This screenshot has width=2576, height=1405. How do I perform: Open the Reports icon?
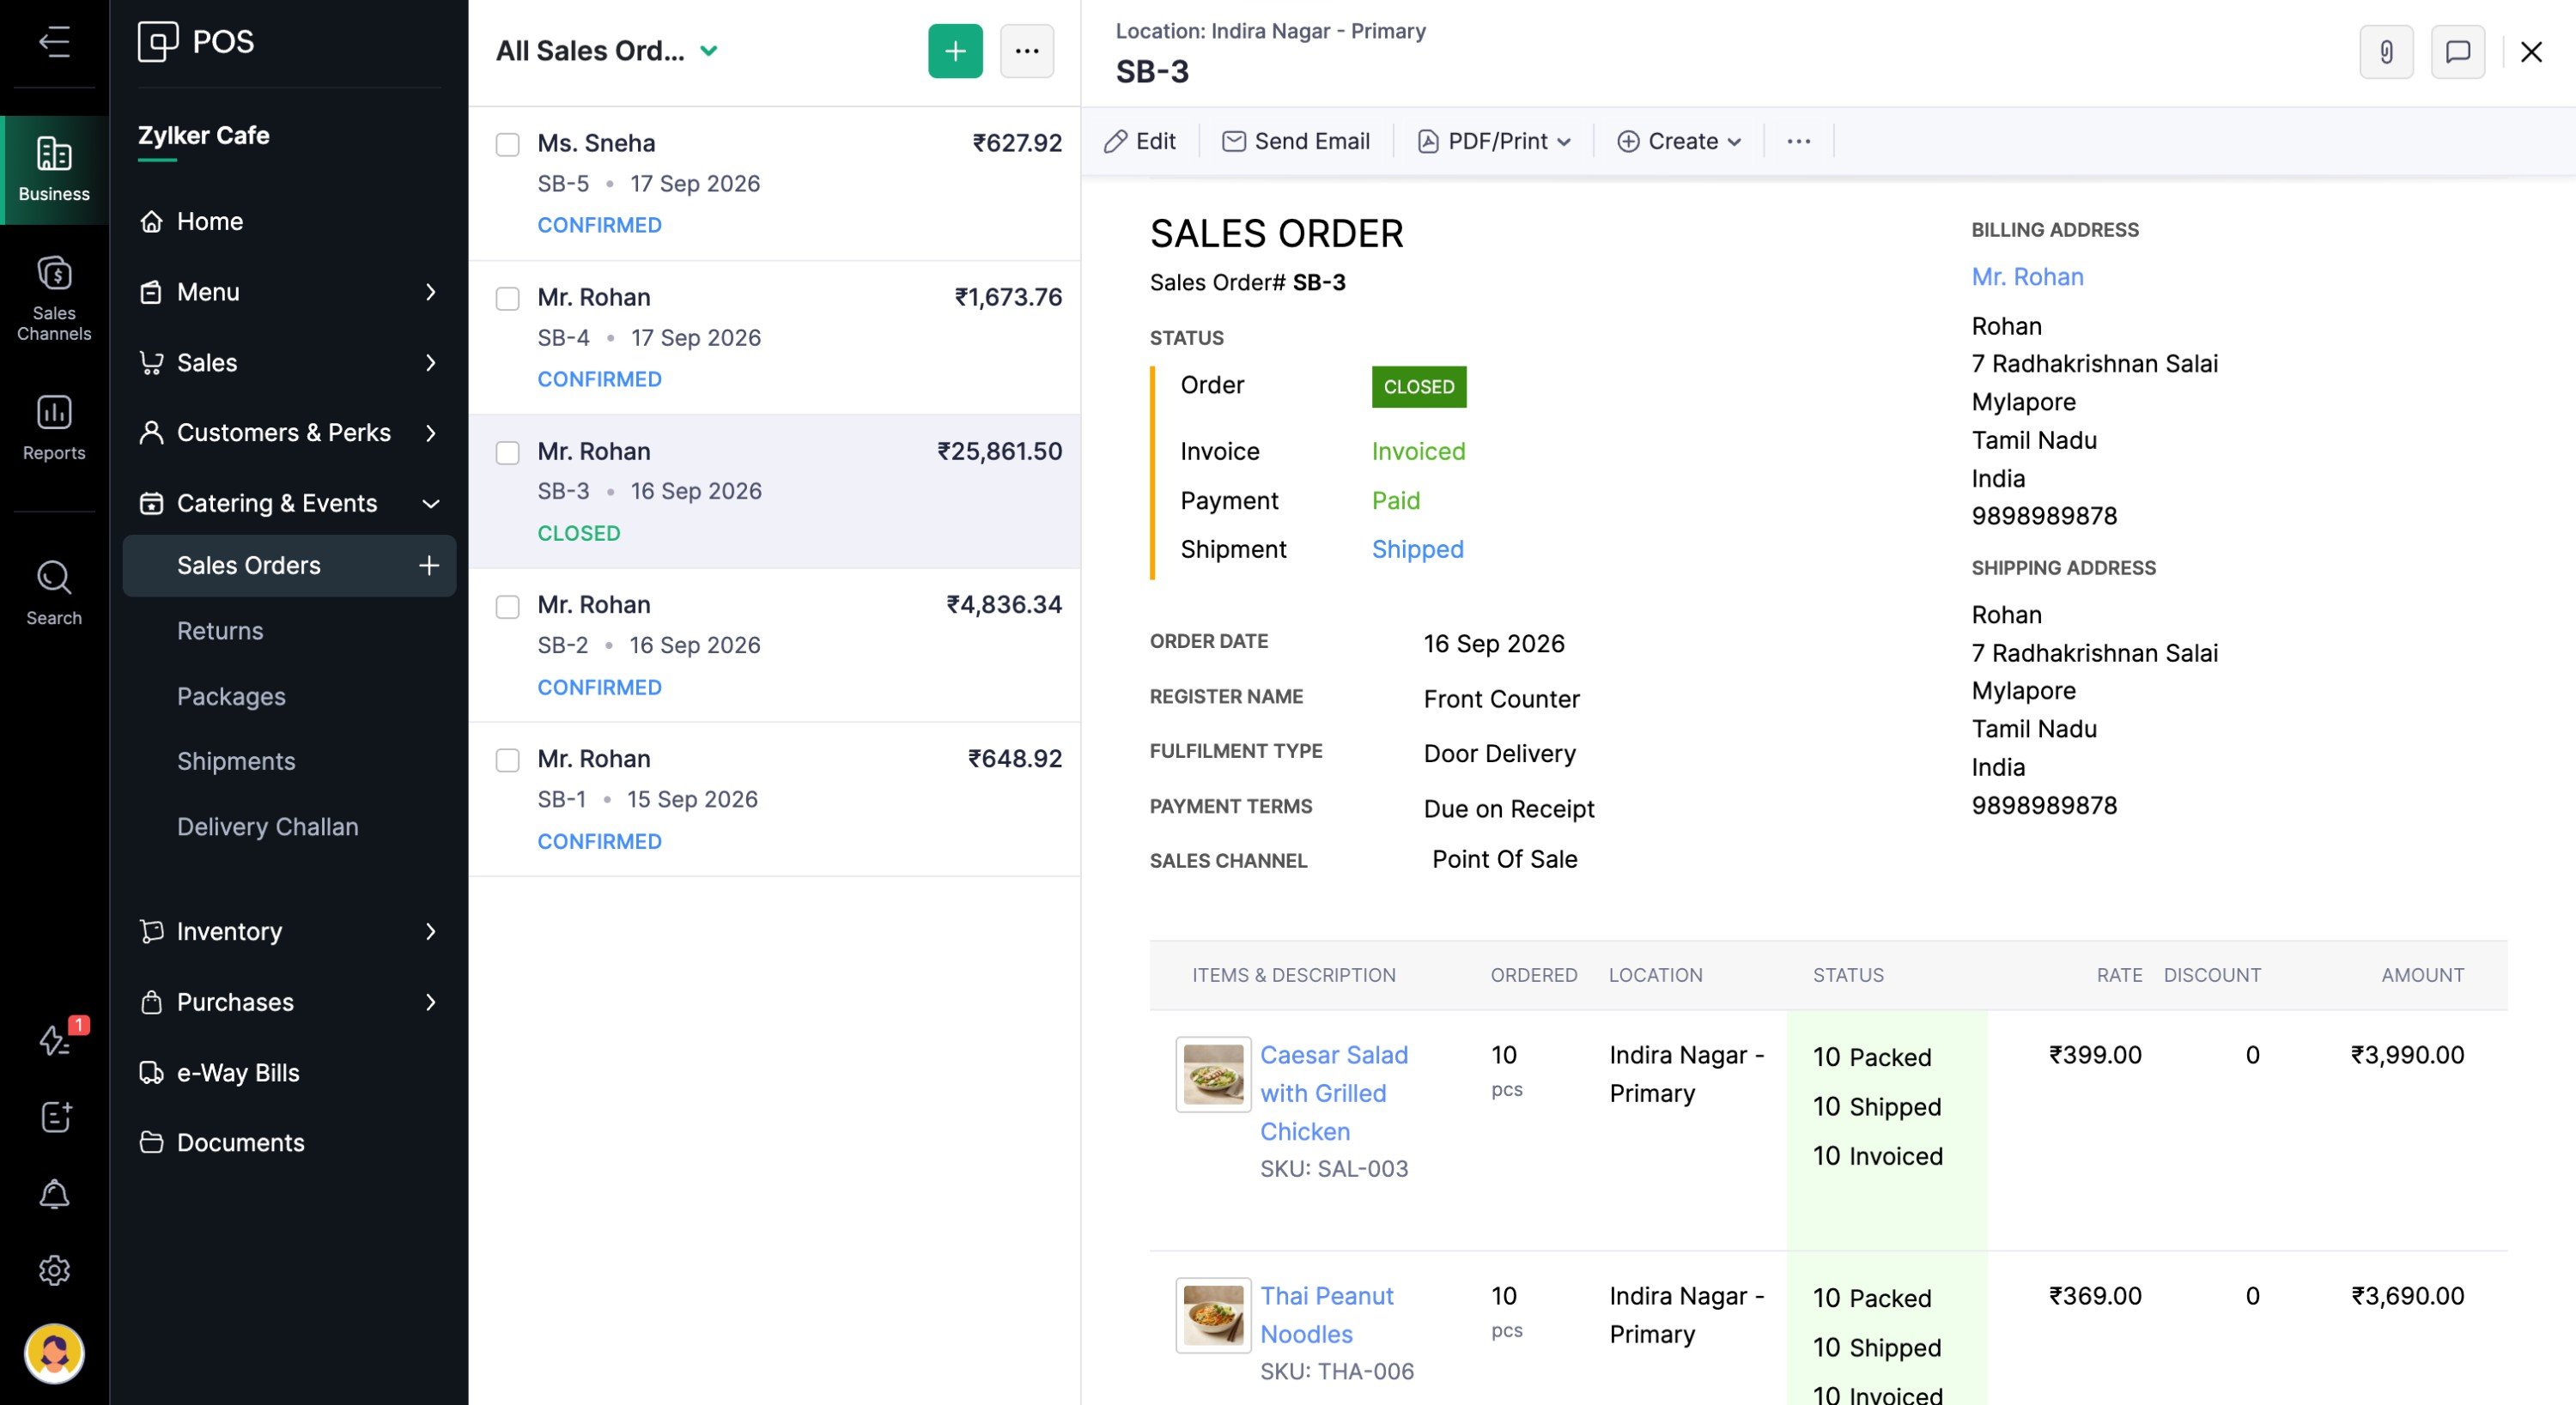[54, 427]
